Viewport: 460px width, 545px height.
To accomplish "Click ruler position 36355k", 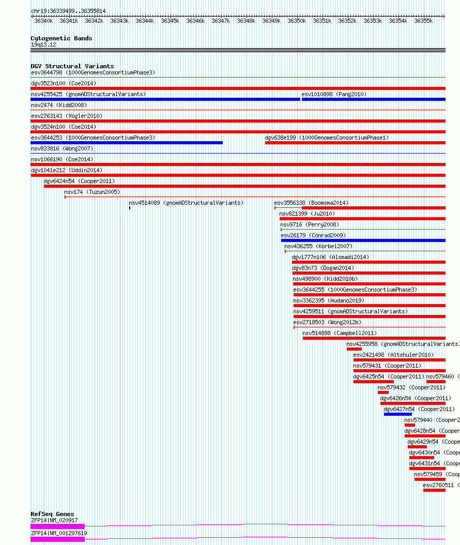I will pyautogui.click(x=423, y=21).
